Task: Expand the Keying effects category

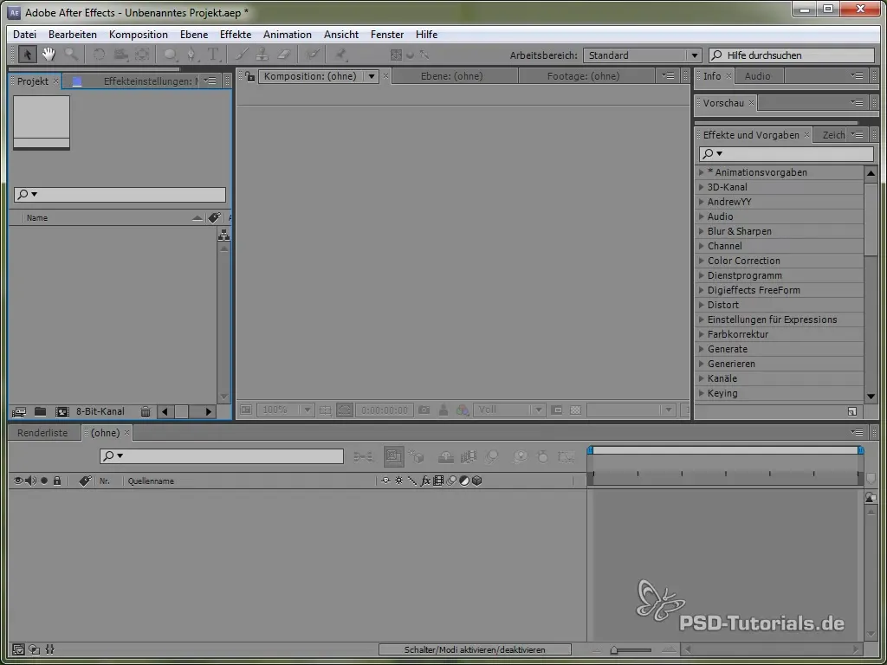Action: click(702, 393)
